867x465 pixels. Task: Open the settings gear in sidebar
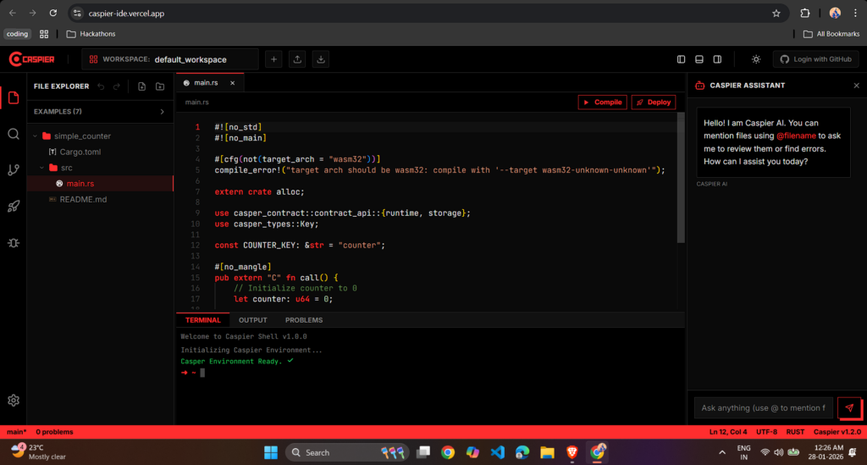(14, 401)
